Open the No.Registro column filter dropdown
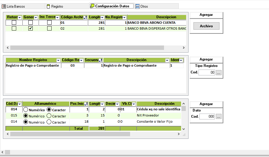The image size is (269, 157). point(124,18)
